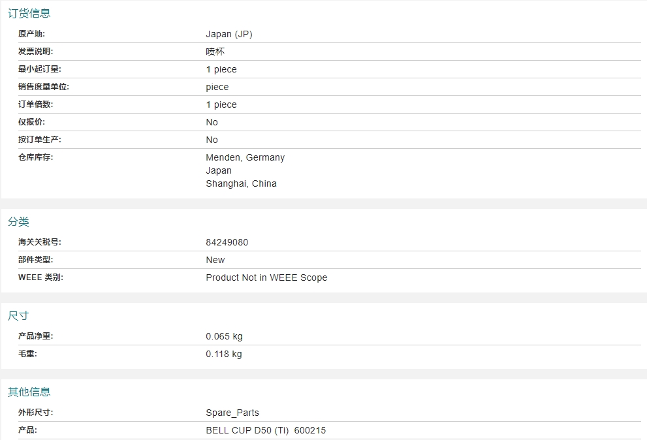Click the 按订单生产 label
Viewport: 647px width, 440px height.
pyautogui.click(x=40, y=140)
